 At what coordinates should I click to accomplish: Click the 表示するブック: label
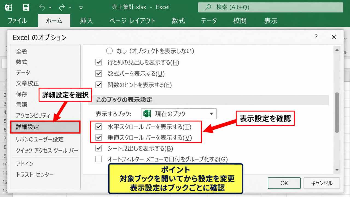pyautogui.click(x=113, y=114)
